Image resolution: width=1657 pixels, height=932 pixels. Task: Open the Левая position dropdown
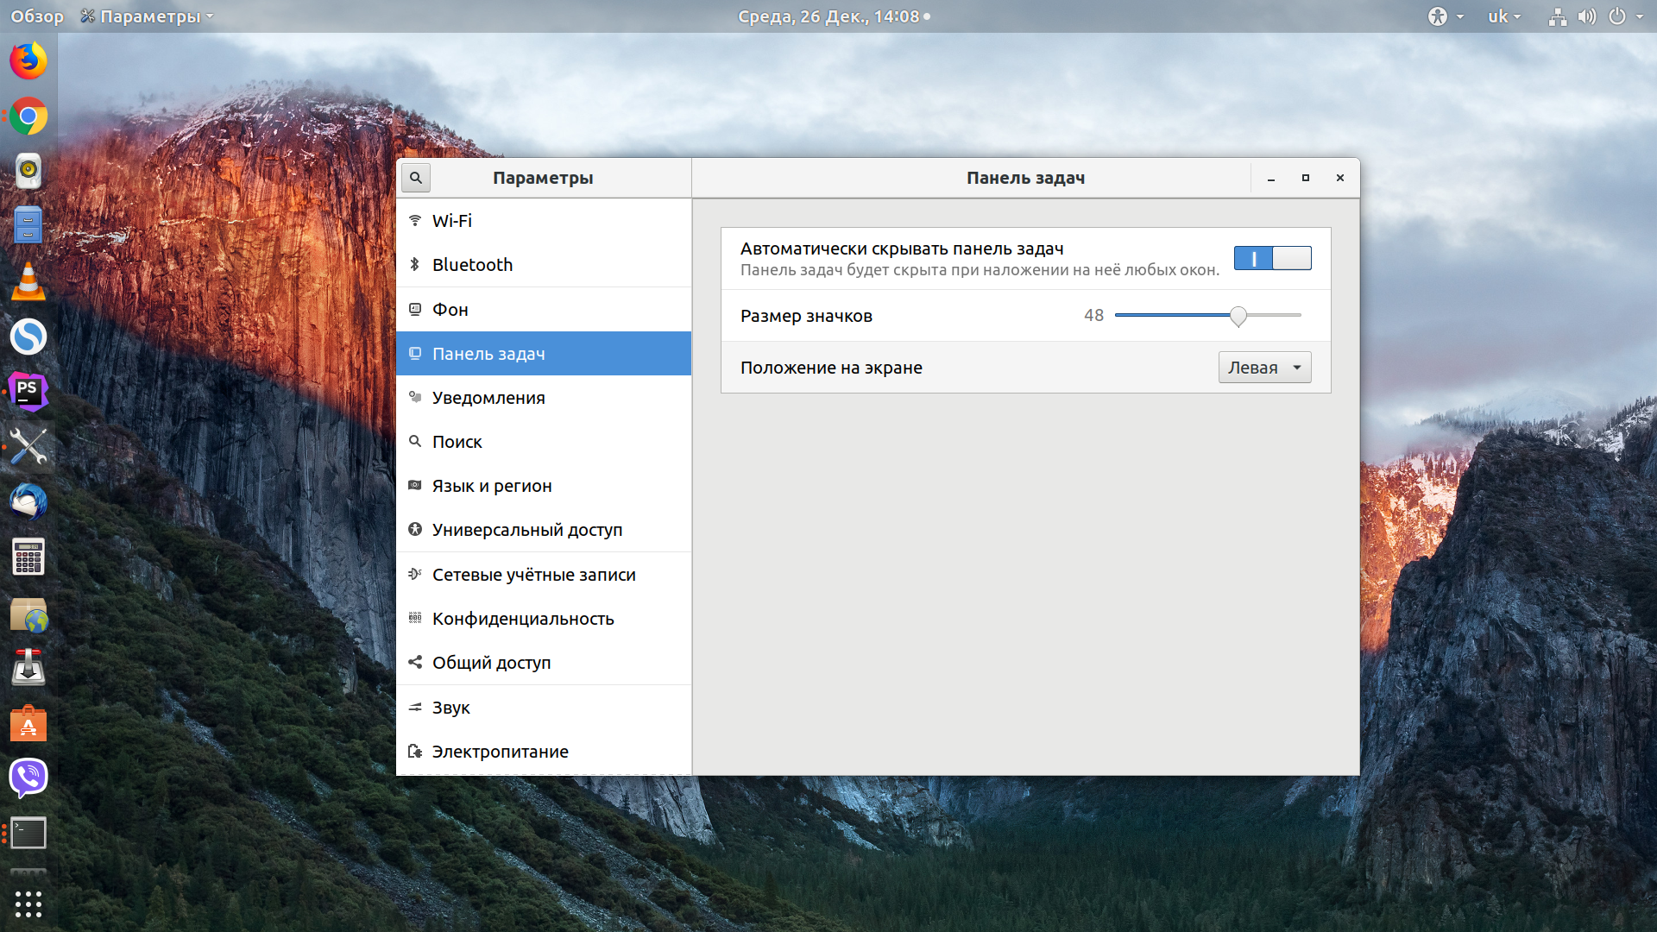(x=1264, y=368)
